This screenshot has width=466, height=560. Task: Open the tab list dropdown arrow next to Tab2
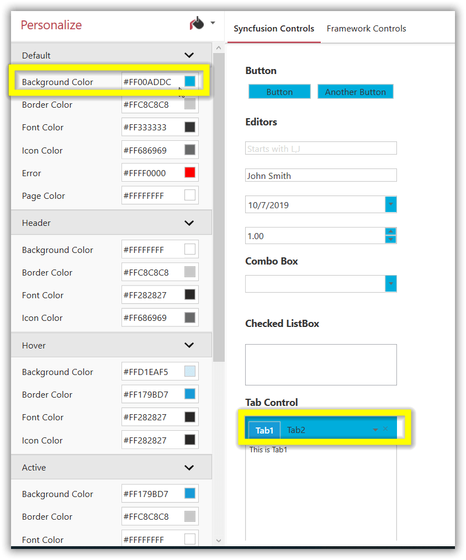coord(376,429)
